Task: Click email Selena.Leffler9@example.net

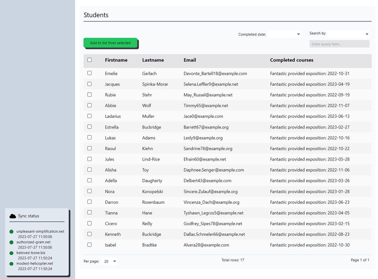Action: [x=211, y=84]
